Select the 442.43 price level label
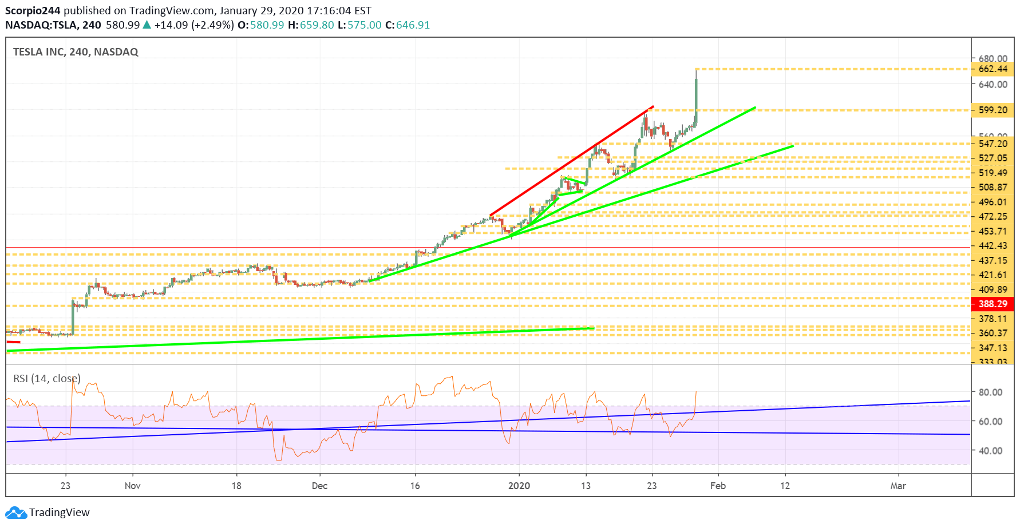Screen dimensions: 1020x528 pyautogui.click(x=993, y=245)
